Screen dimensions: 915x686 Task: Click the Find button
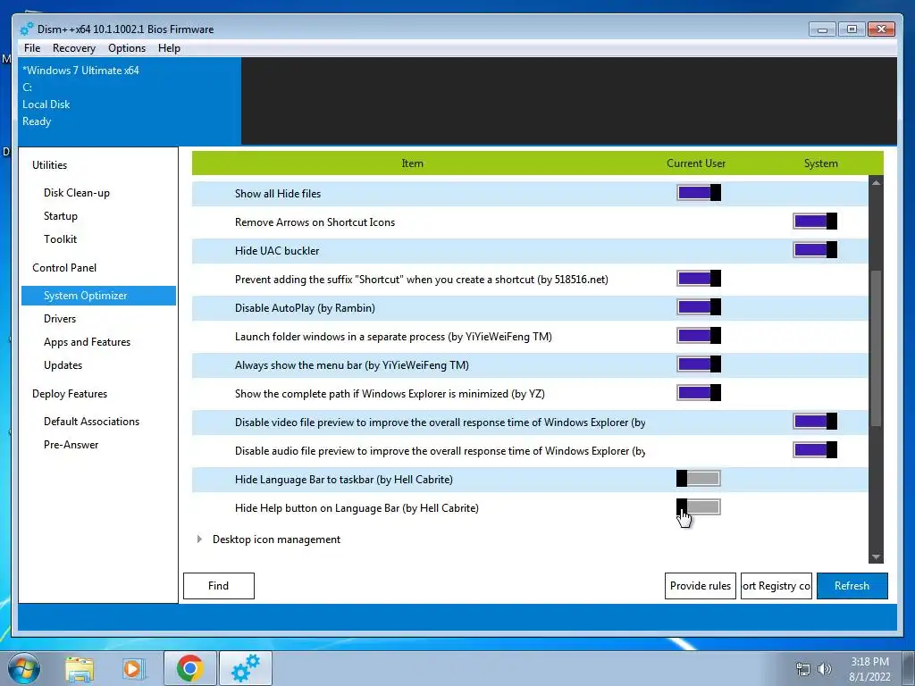[219, 586]
